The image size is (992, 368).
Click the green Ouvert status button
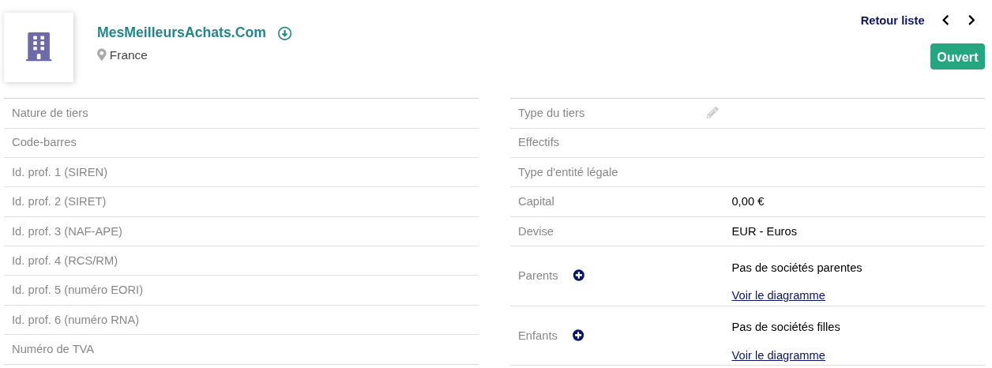957,57
